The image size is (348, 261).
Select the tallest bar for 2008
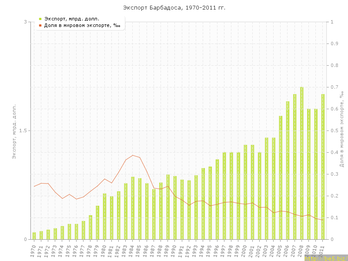point(301,163)
